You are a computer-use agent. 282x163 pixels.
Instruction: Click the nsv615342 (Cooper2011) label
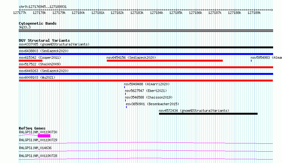[40, 57]
